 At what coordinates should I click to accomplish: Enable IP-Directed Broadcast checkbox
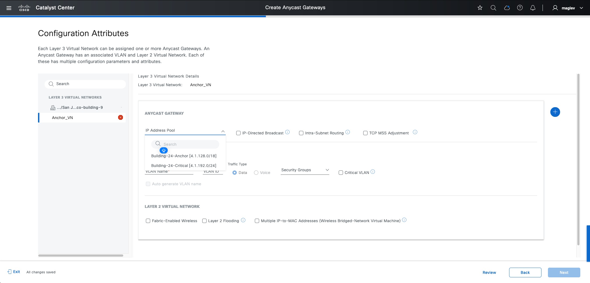[x=238, y=133]
